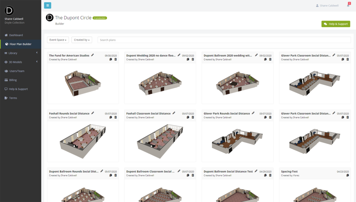Open Glover Park Rounds Social Distance thumbnail
The width and height of the screenshot is (356, 202).
(237, 141)
